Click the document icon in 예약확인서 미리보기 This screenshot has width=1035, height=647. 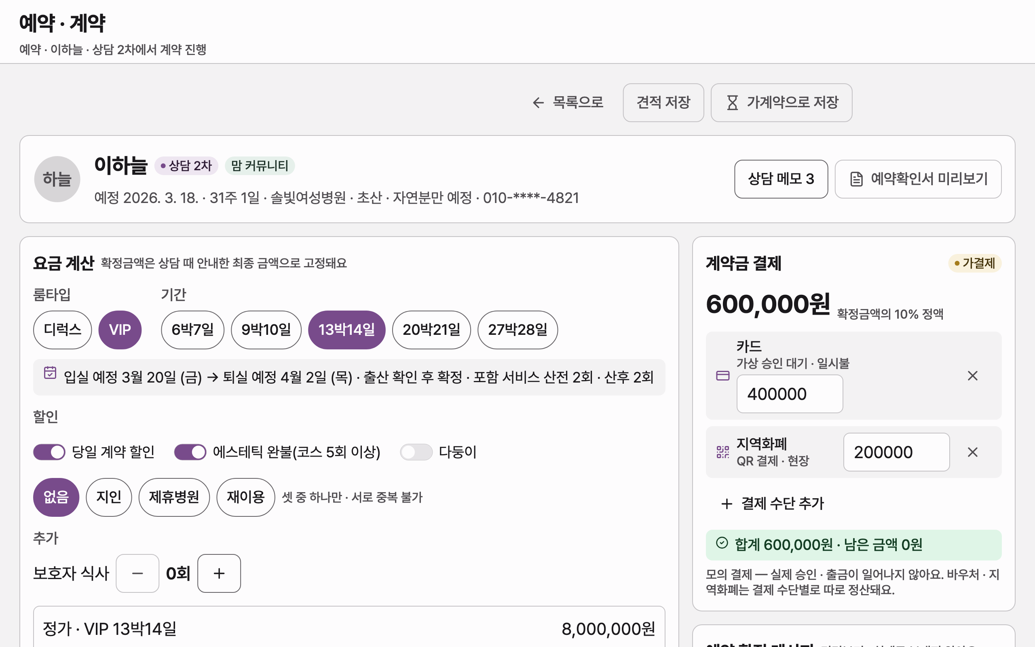coord(856,179)
